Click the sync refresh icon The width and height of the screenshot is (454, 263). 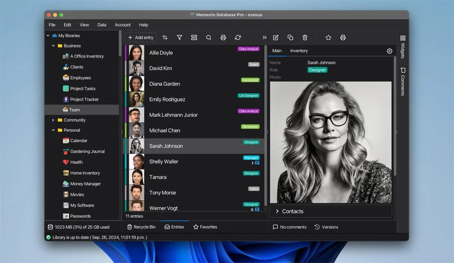pyautogui.click(x=238, y=37)
